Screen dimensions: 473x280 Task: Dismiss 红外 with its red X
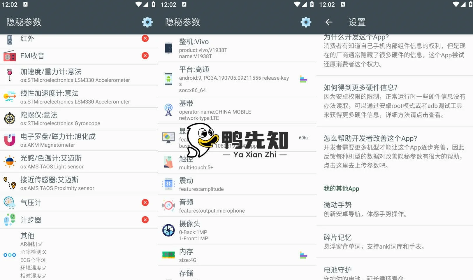coord(145,38)
